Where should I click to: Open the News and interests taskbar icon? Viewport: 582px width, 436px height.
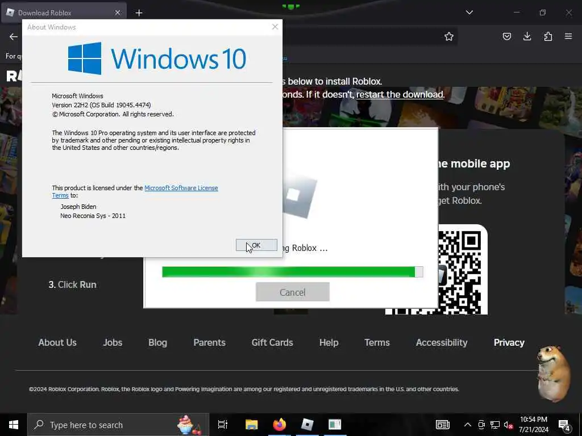tap(442, 425)
